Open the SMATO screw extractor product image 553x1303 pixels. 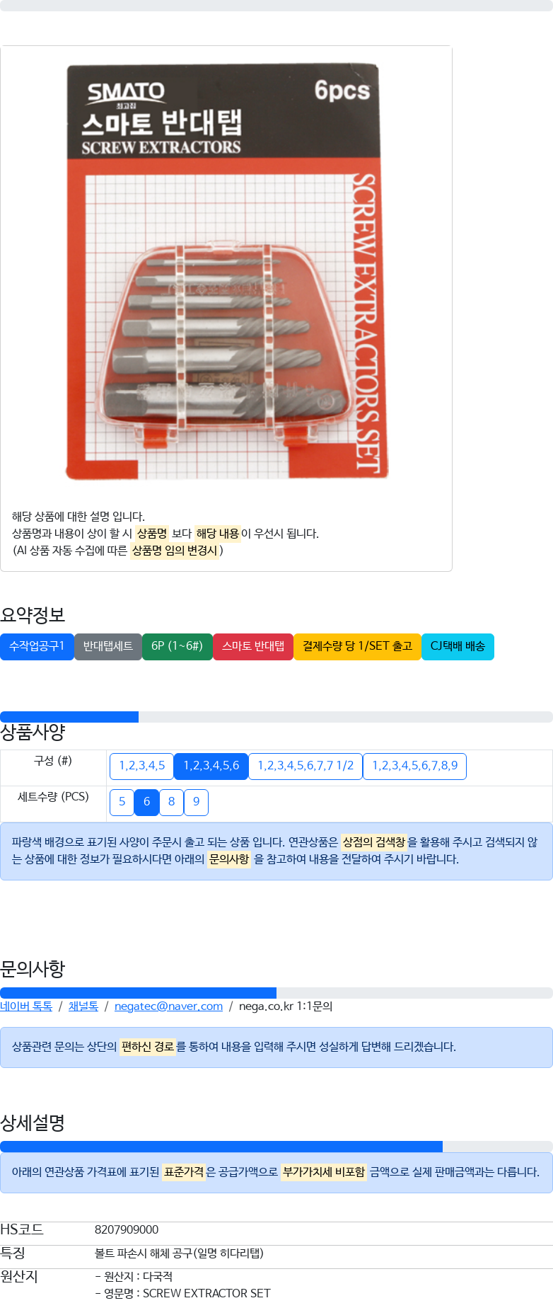click(226, 272)
